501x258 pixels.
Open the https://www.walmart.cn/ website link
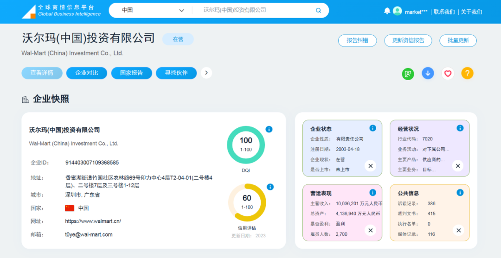pos(93,221)
